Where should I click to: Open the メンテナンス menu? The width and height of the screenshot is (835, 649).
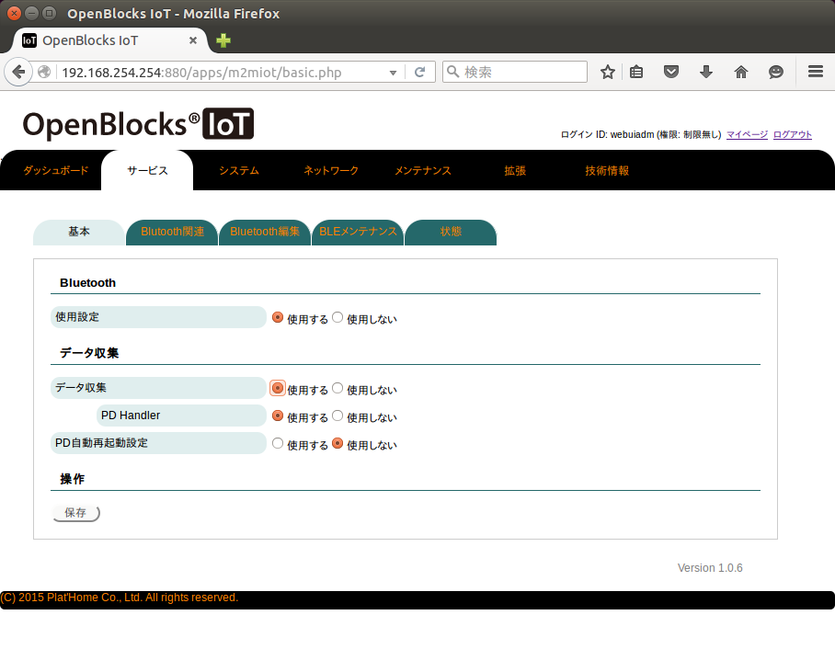click(423, 170)
